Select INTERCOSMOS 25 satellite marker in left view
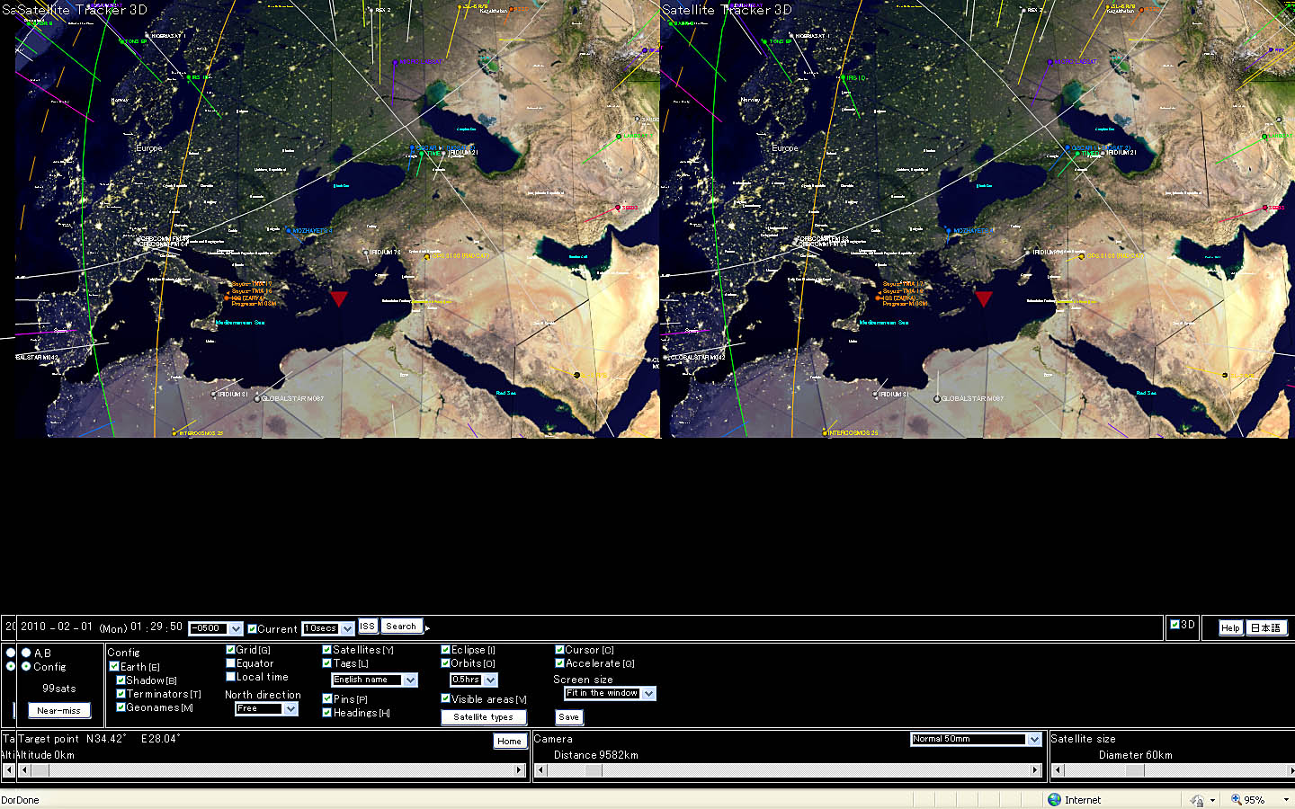 click(x=174, y=433)
